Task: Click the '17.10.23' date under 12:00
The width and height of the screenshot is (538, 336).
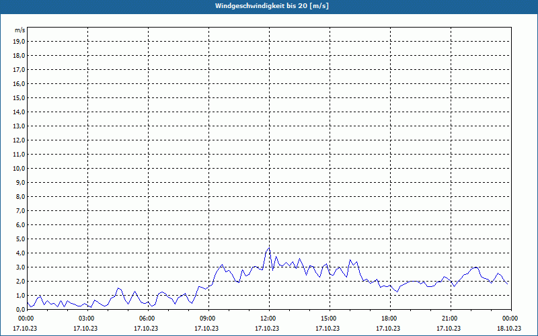Action: pos(267,328)
